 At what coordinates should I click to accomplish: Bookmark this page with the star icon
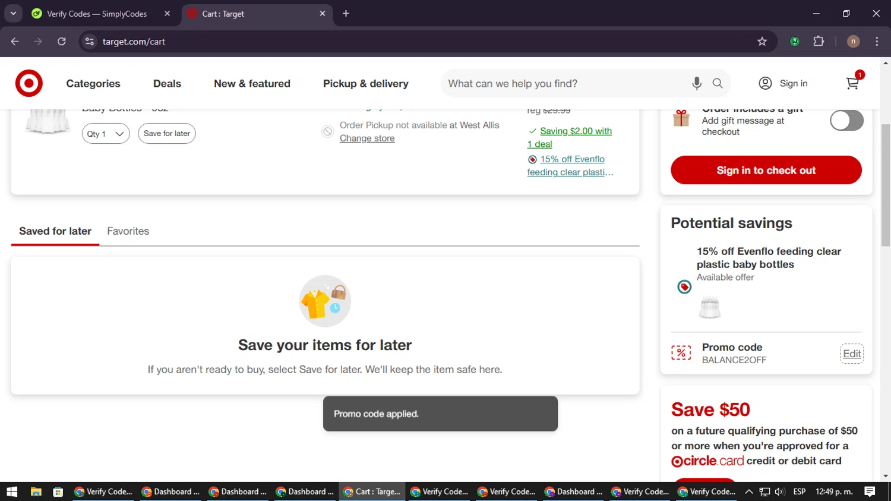pyautogui.click(x=762, y=42)
